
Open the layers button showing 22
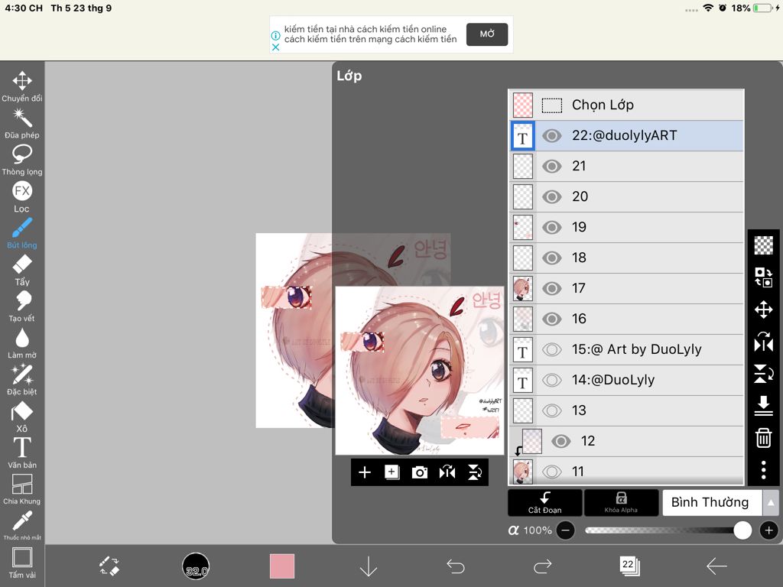tap(629, 566)
